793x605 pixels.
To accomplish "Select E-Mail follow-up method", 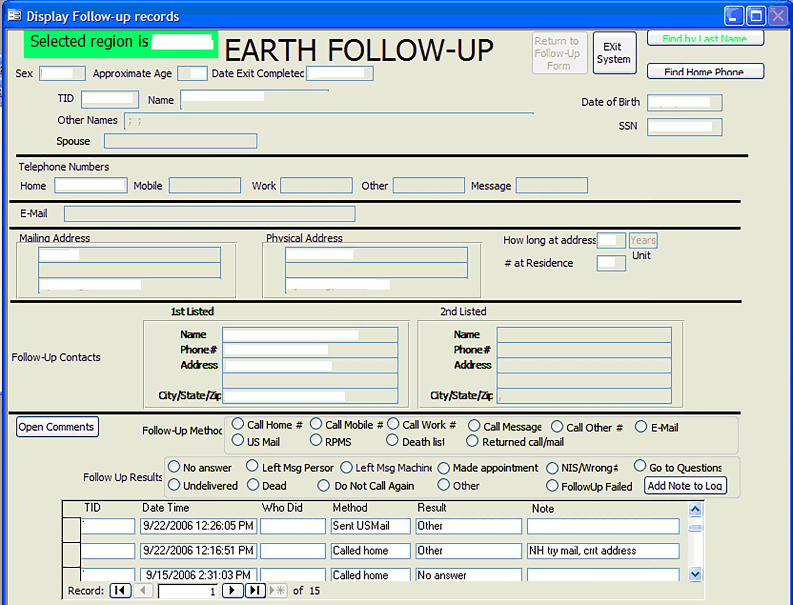I will click(641, 427).
